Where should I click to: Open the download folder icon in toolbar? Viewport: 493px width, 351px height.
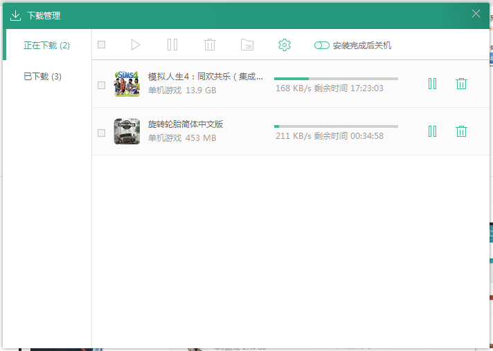click(x=247, y=45)
